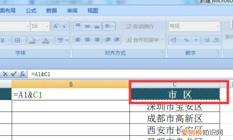Apply comma style number format
Image resolution: width=233 pixels, height=140 pixels.
click(196, 40)
